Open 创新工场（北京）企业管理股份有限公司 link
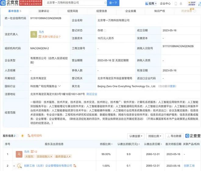201x171 pixels. point(48,166)
